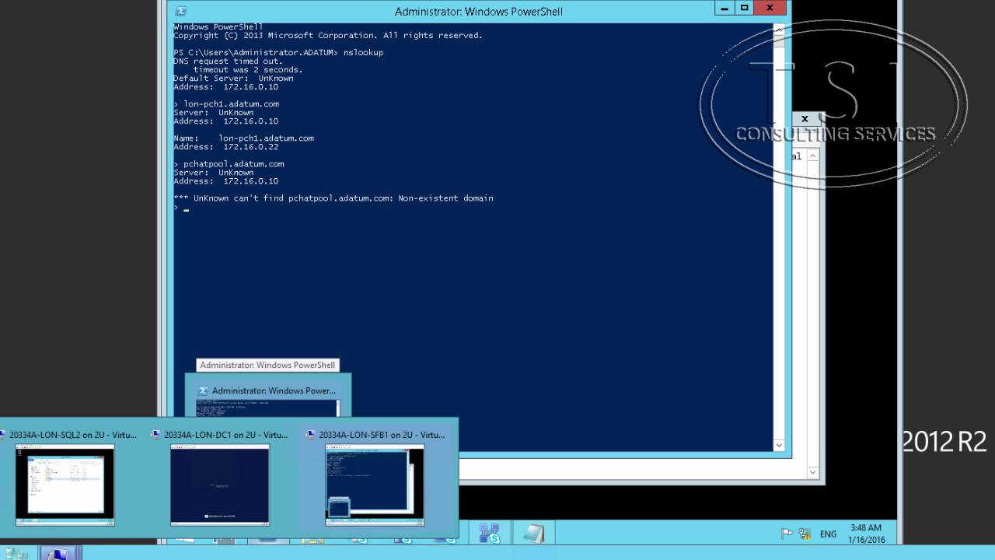
Task: Click the 'Non-existent domain' error line
Action: point(333,198)
